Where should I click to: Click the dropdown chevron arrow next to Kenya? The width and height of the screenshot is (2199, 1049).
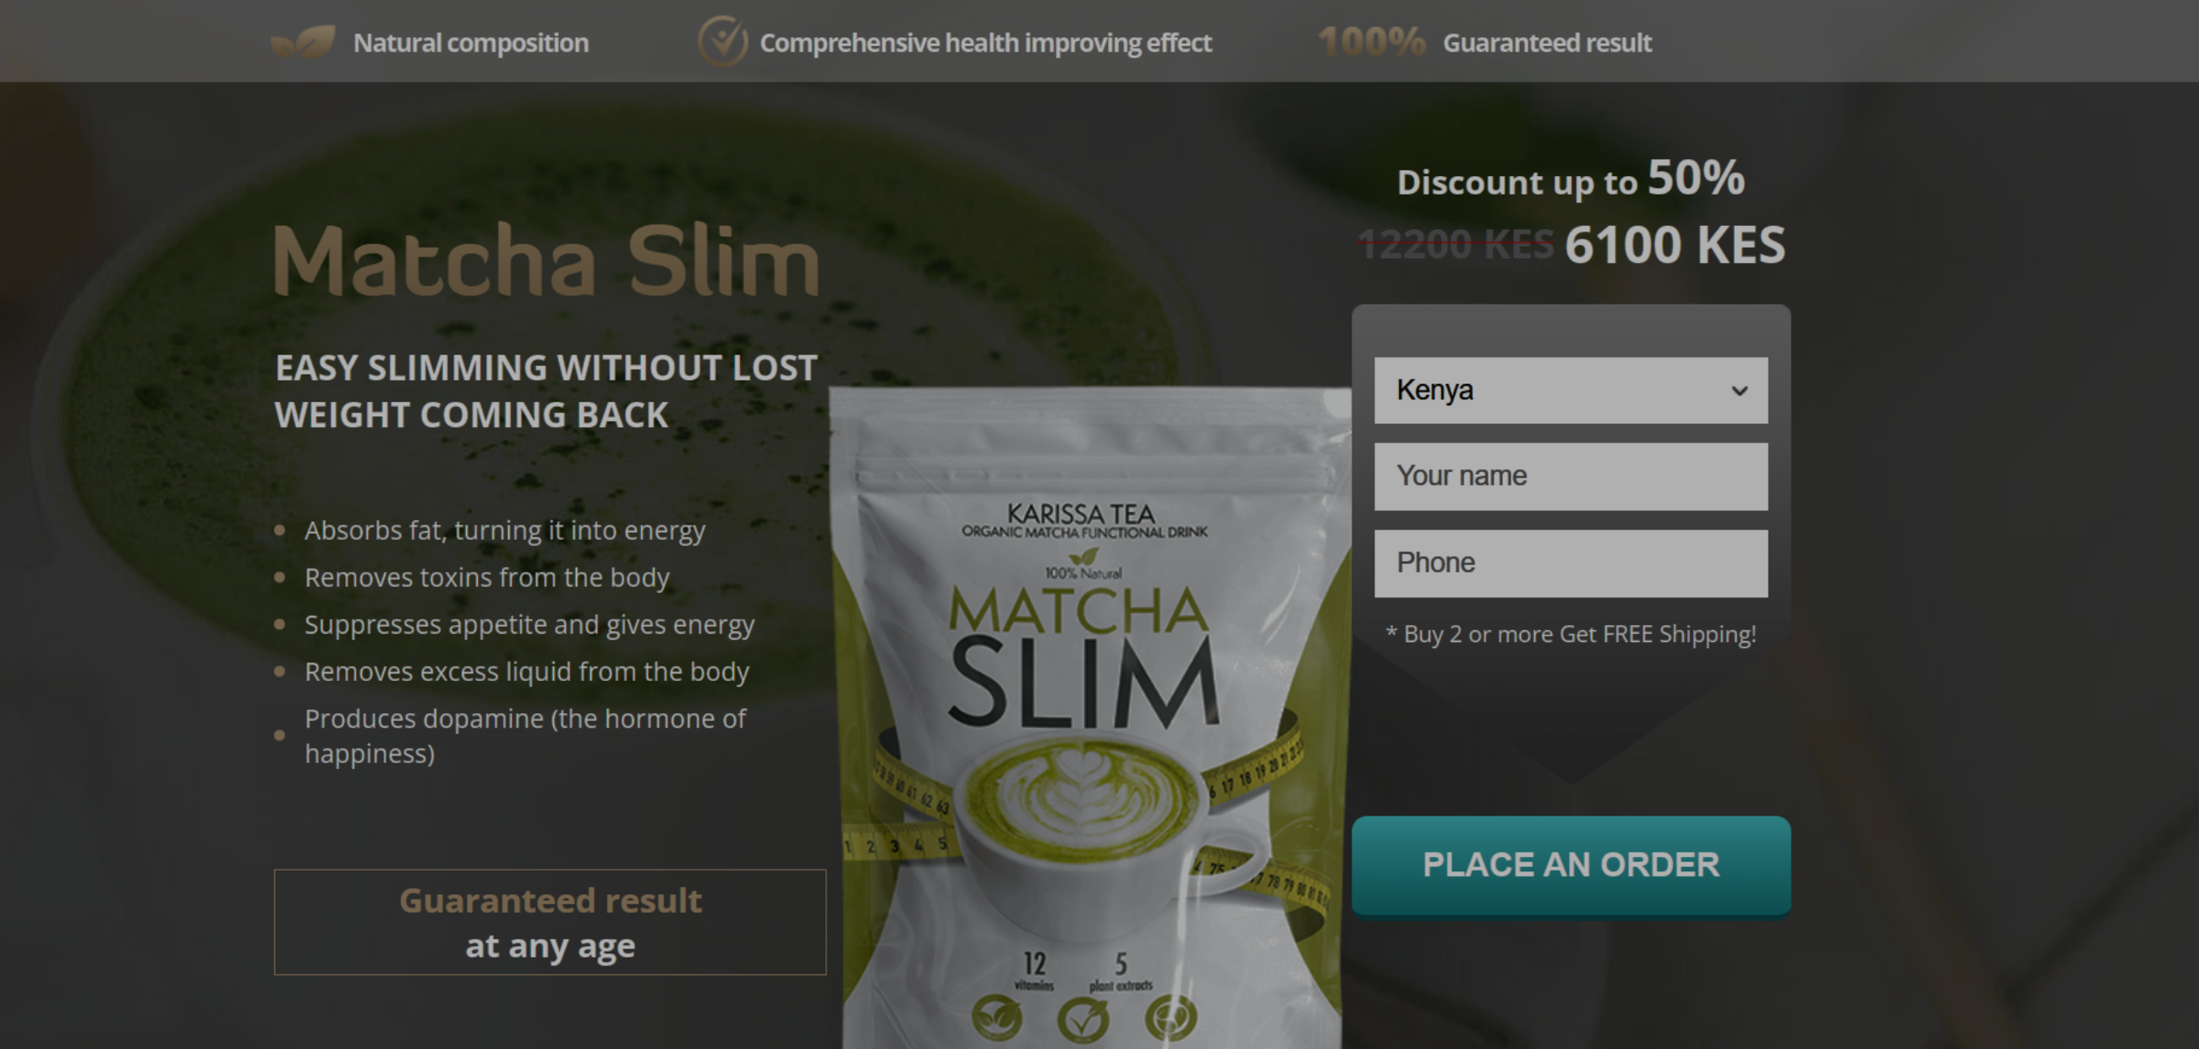[1739, 391]
